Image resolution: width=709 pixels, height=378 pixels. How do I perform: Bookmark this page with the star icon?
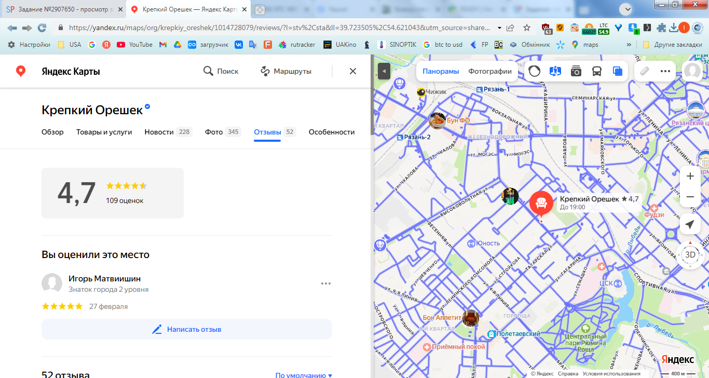(x=527, y=28)
